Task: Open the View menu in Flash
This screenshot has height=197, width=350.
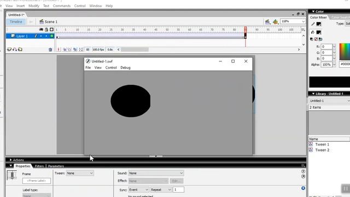Action: coord(9,6)
